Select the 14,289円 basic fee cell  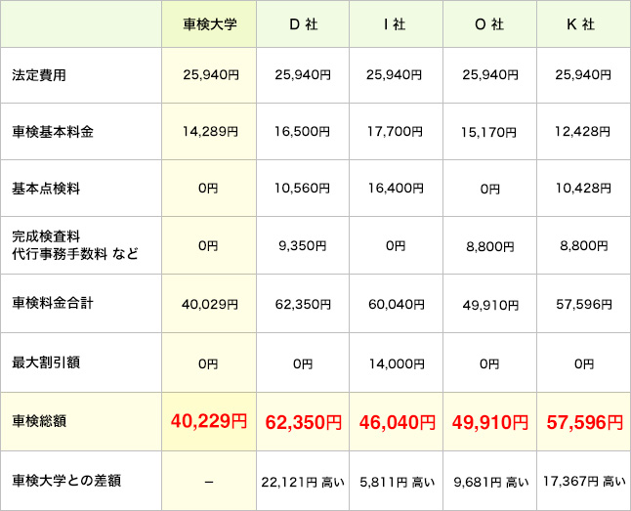point(209,132)
